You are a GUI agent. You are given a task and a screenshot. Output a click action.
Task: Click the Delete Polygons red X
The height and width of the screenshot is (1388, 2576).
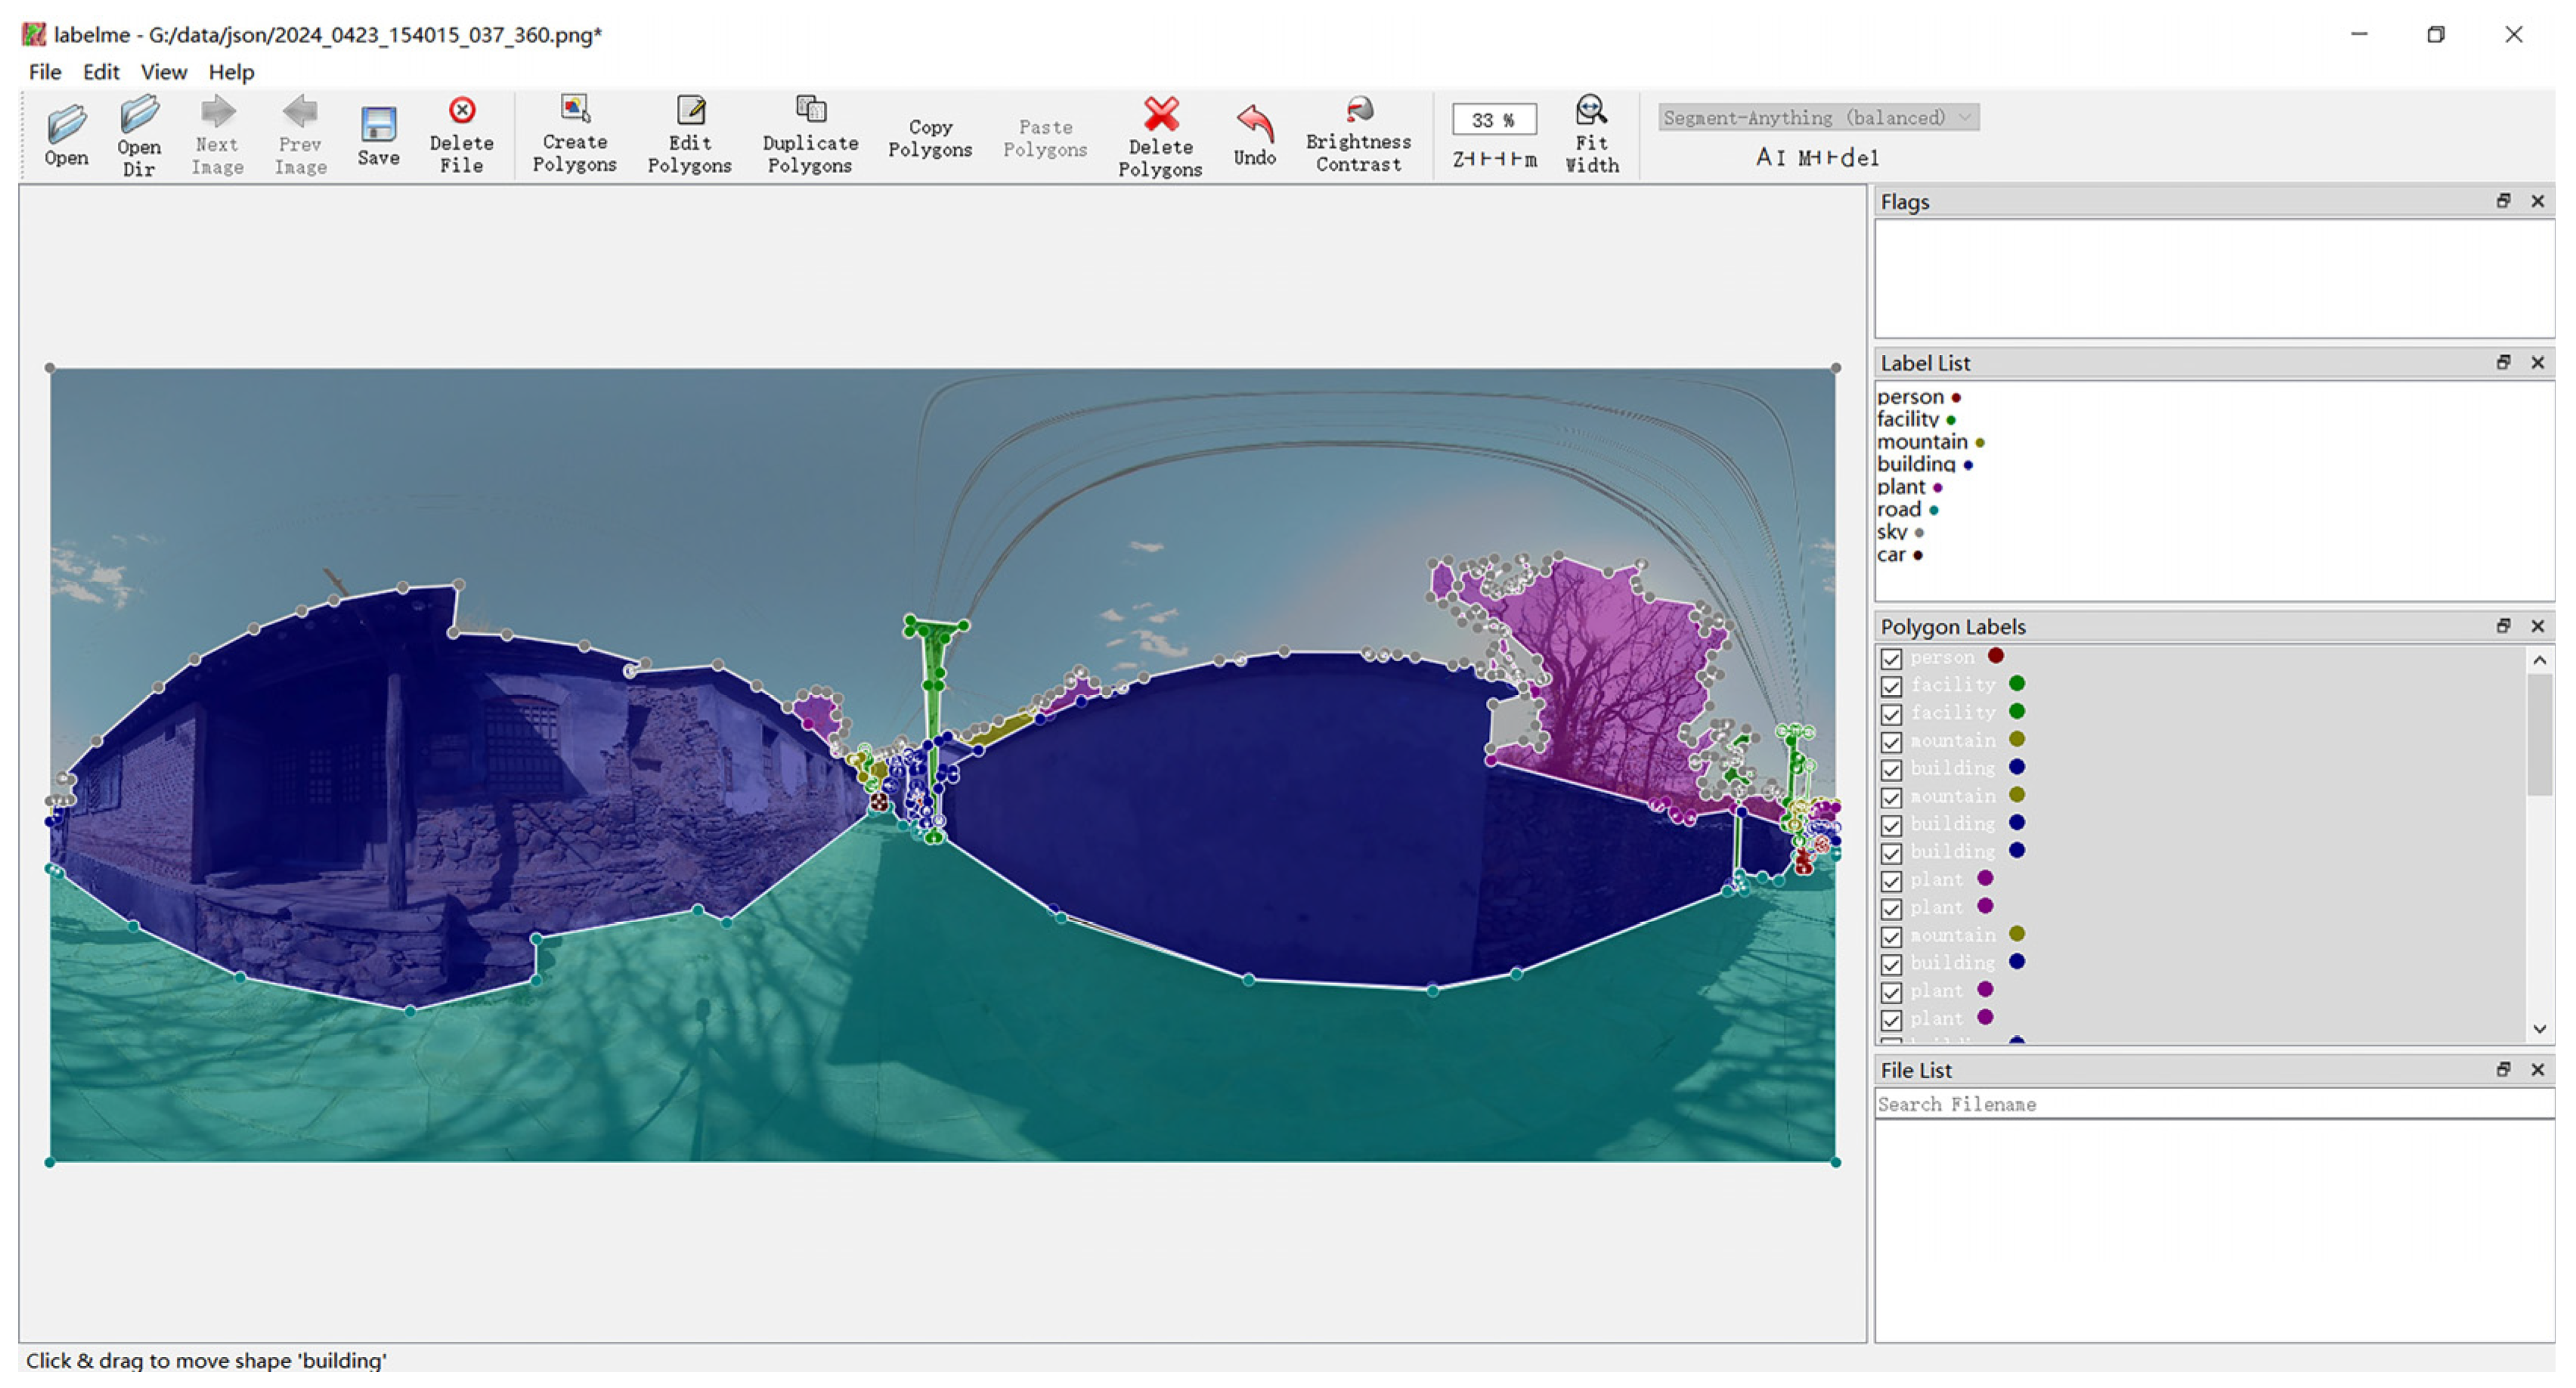pos(1160,114)
